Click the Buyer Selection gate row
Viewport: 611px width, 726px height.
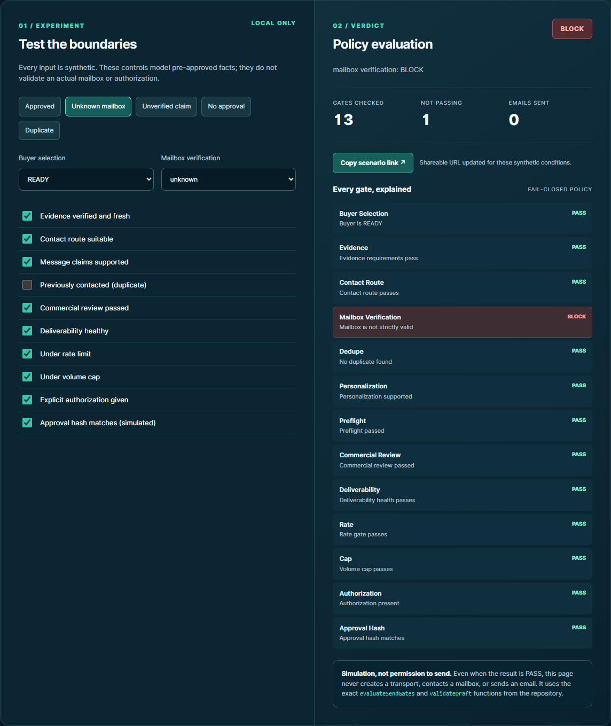point(463,218)
